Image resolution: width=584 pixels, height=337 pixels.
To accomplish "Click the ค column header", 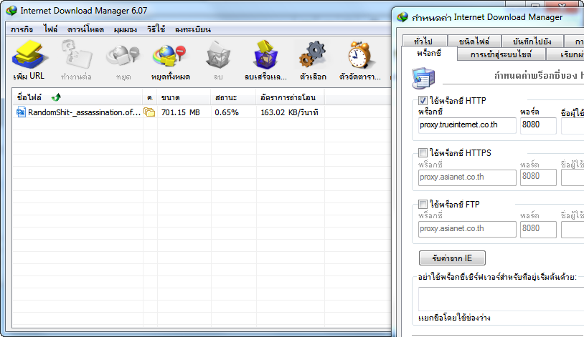I will 150,97.
